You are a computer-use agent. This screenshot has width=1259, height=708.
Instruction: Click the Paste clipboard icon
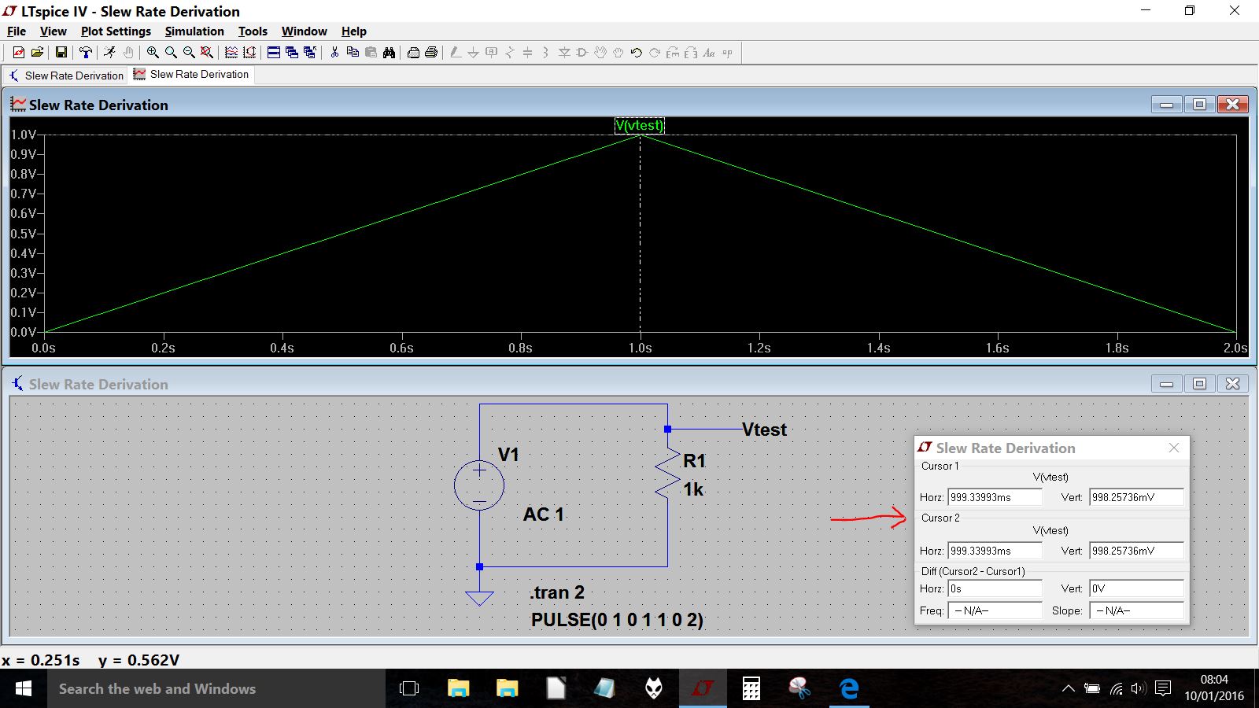371,53
